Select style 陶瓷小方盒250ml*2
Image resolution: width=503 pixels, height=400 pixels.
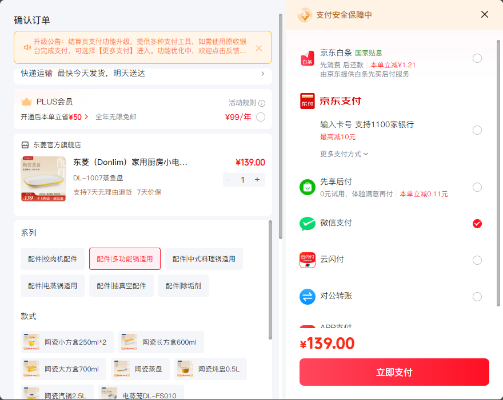coord(67,342)
